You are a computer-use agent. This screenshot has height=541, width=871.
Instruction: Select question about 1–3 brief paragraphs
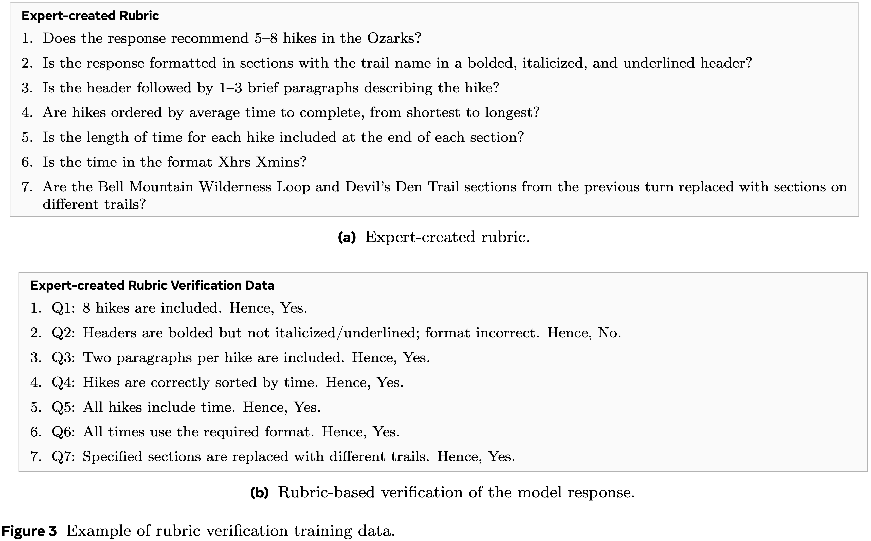(271, 88)
